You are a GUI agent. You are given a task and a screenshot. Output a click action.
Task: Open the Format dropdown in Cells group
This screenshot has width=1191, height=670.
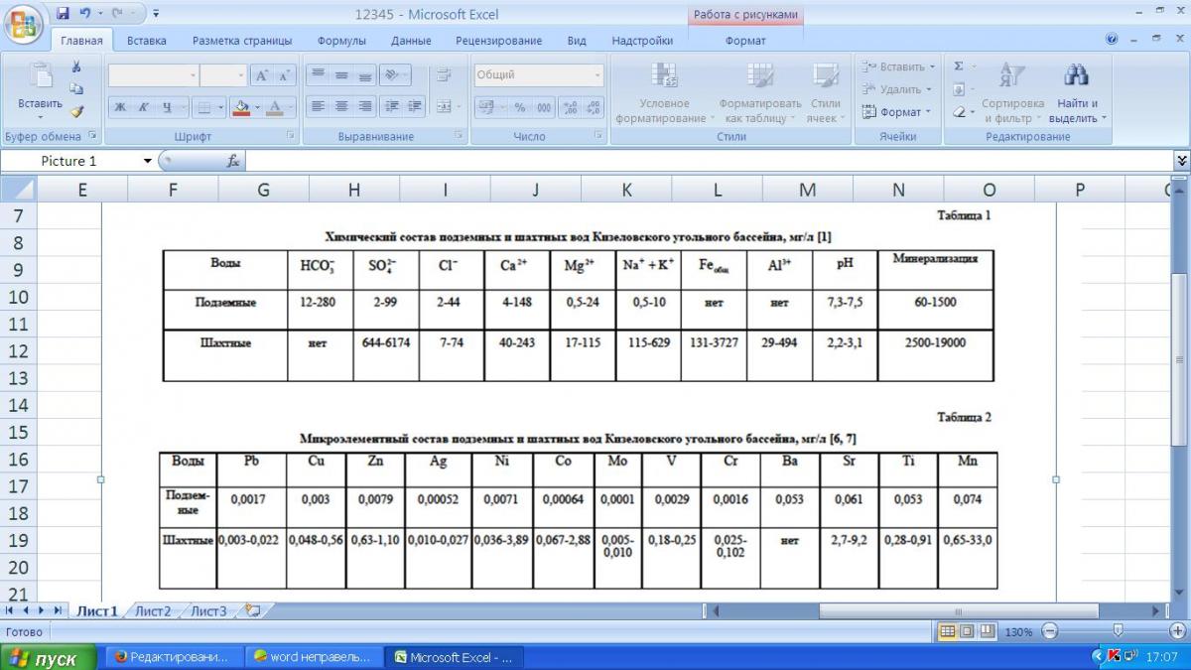click(897, 112)
